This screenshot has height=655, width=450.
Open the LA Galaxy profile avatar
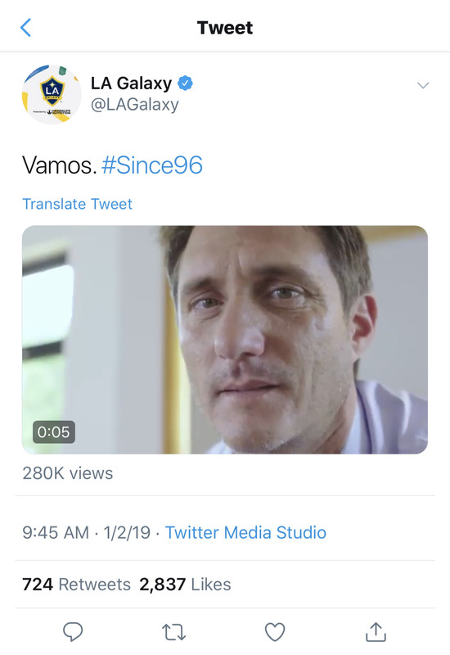[52, 94]
